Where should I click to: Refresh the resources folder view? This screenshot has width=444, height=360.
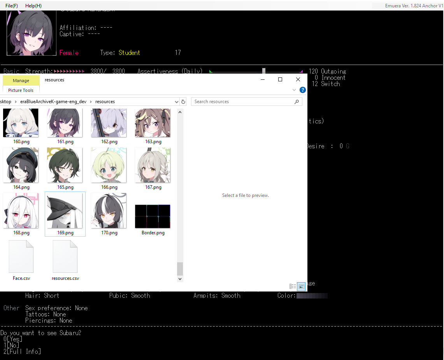(x=183, y=102)
